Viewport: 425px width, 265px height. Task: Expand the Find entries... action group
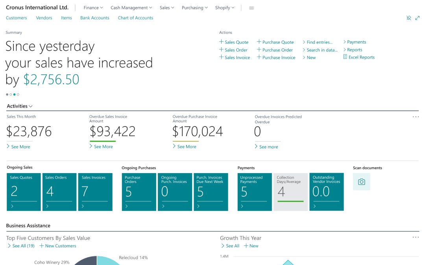click(x=318, y=42)
